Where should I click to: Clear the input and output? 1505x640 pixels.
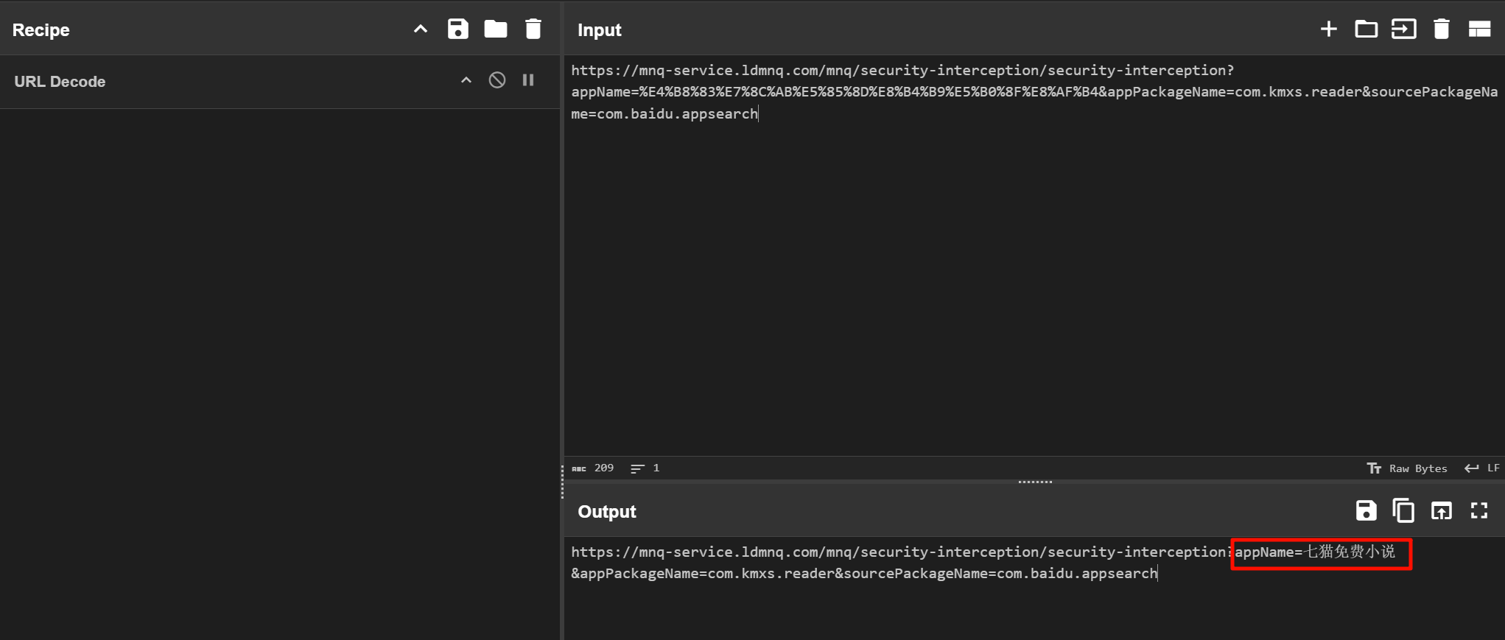1441,29
